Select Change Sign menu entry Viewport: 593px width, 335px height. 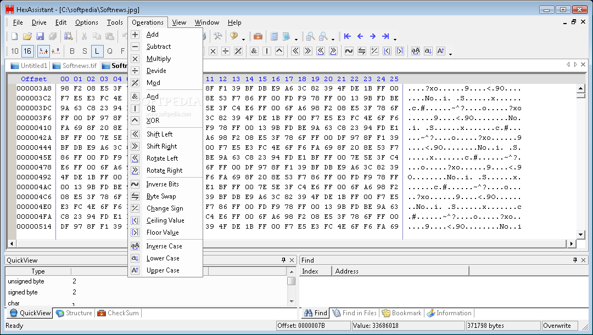[166, 208]
